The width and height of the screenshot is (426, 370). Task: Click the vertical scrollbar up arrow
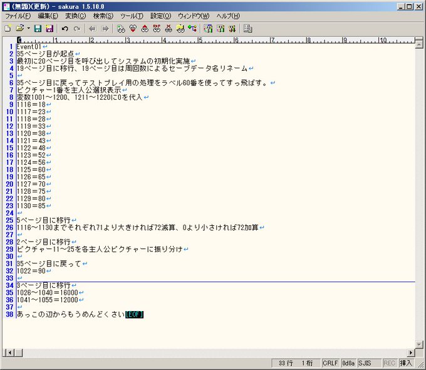419,44
